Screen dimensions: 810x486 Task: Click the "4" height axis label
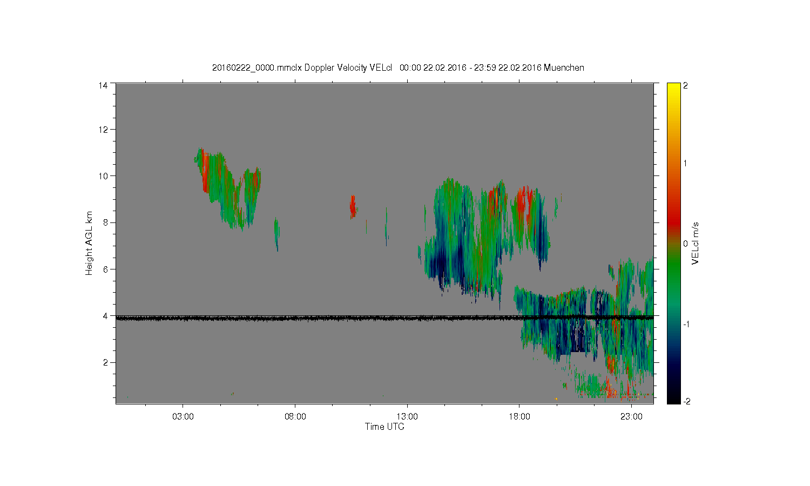point(105,316)
